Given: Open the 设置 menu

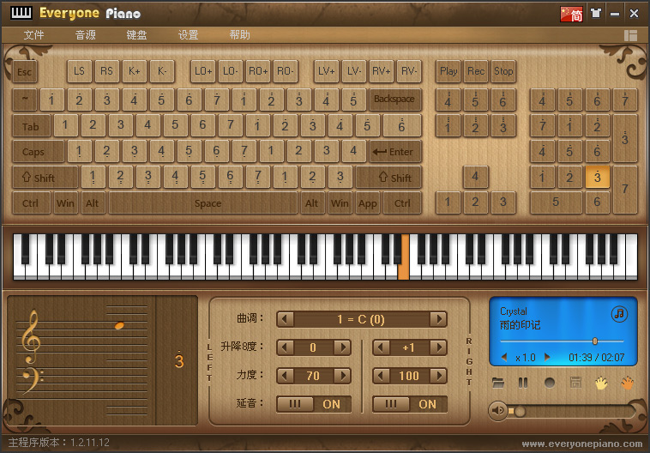Looking at the screenshot, I should 189,35.
